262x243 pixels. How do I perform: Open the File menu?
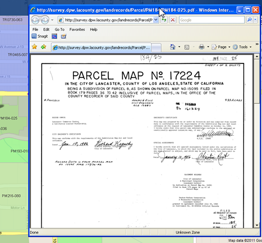(x=35, y=30)
